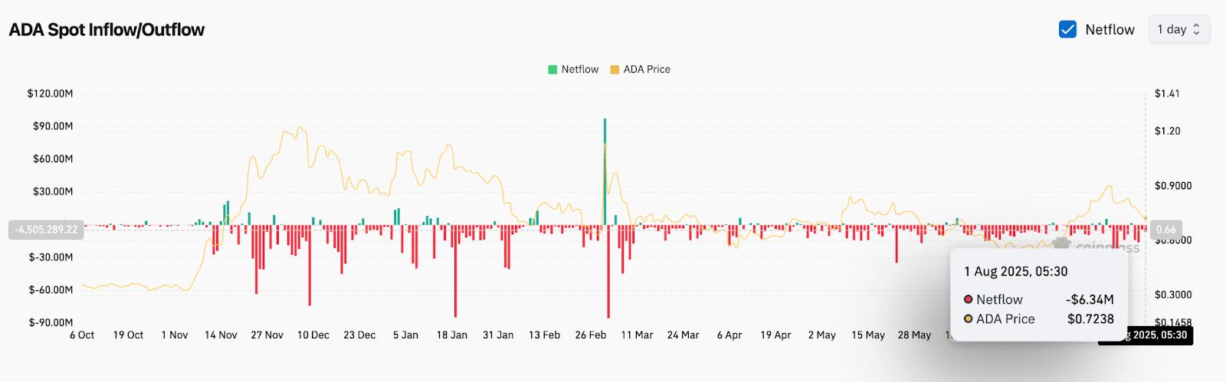This screenshot has height=382, width=1226.
Task: Toggle the ADA Price legend label
Action: (647, 70)
